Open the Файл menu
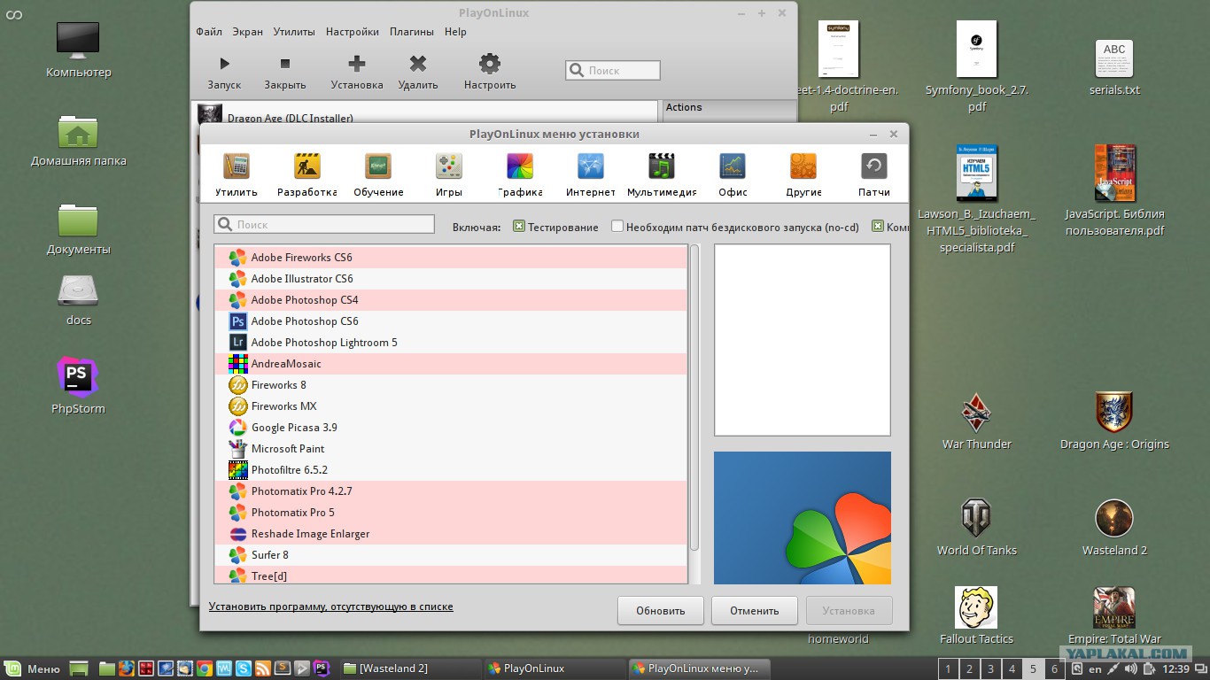The width and height of the screenshot is (1210, 680). click(x=209, y=32)
